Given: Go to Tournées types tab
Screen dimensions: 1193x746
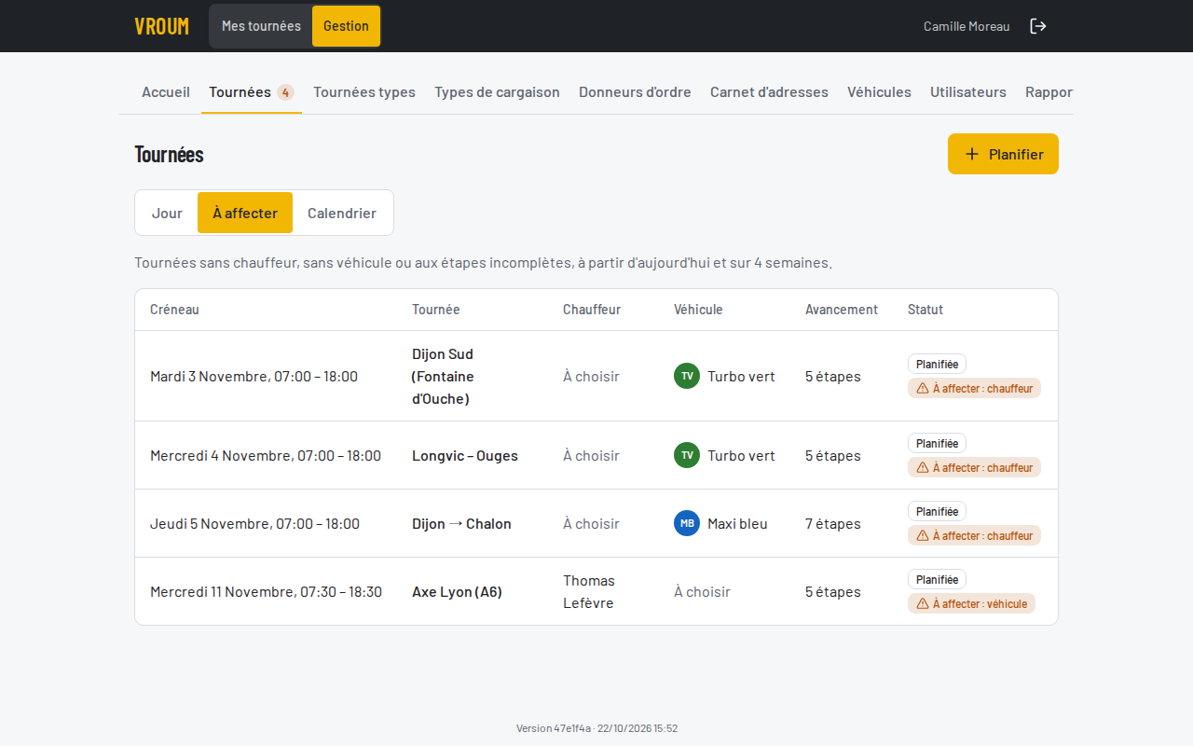Looking at the screenshot, I should click(x=364, y=91).
